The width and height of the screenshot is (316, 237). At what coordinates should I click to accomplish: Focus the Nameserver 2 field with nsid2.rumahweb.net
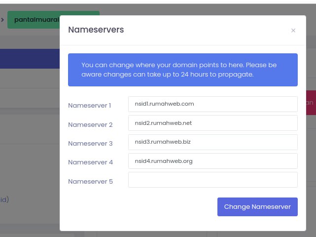(x=212, y=123)
